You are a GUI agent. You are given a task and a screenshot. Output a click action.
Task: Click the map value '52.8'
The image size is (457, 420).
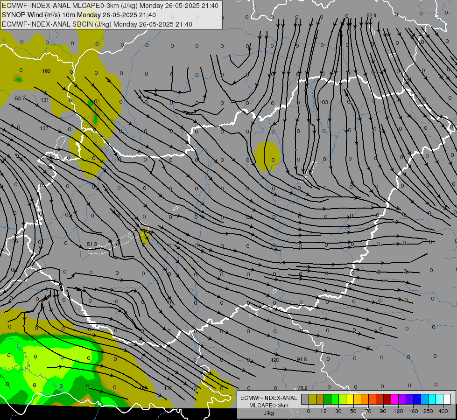click(x=371, y=15)
